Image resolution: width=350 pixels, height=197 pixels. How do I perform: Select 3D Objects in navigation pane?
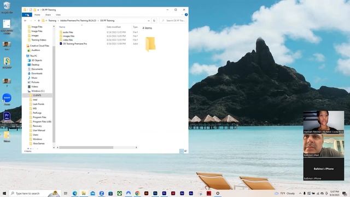pyautogui.click(x=37, y=60)
